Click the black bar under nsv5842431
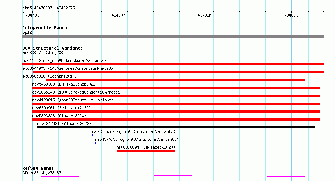 [x=176, y=127]
